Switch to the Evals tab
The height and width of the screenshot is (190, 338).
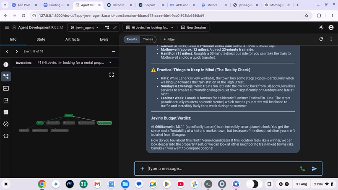coord(104,39)
